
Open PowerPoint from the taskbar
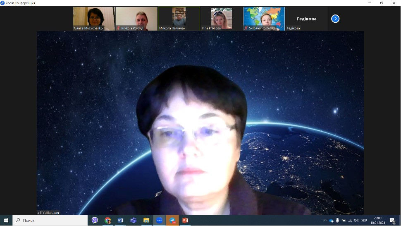(x=185, y=220)
